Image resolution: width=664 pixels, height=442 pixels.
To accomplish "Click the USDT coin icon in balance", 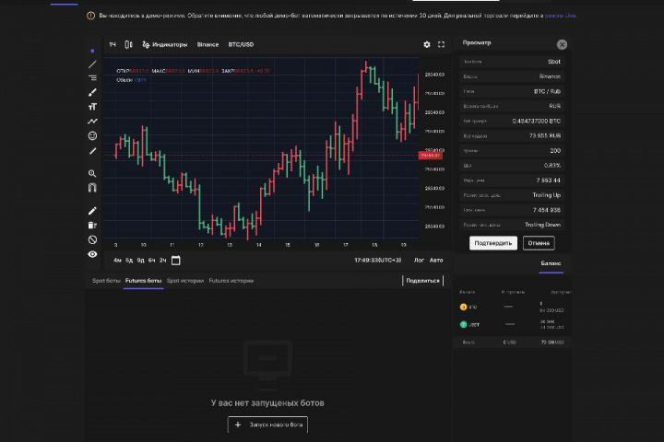I will (x=463, y=324).
